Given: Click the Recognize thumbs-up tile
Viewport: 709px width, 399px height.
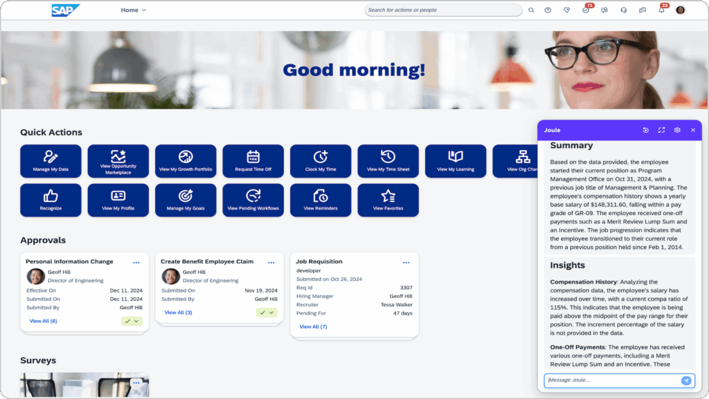Looking at the screenshot, I should coord(51,200).
